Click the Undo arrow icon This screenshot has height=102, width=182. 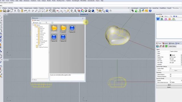tap(26, 11)
